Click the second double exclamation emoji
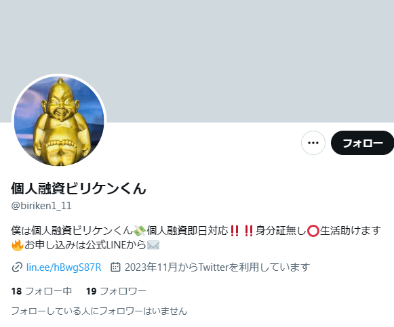This screenshot has height=327, width=394. (x=249, y=231)
